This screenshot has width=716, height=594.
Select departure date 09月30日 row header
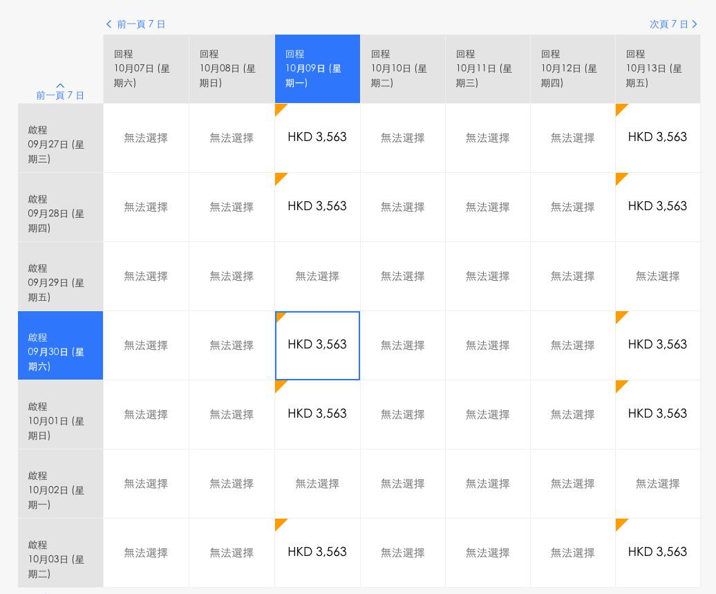point(60,345)
